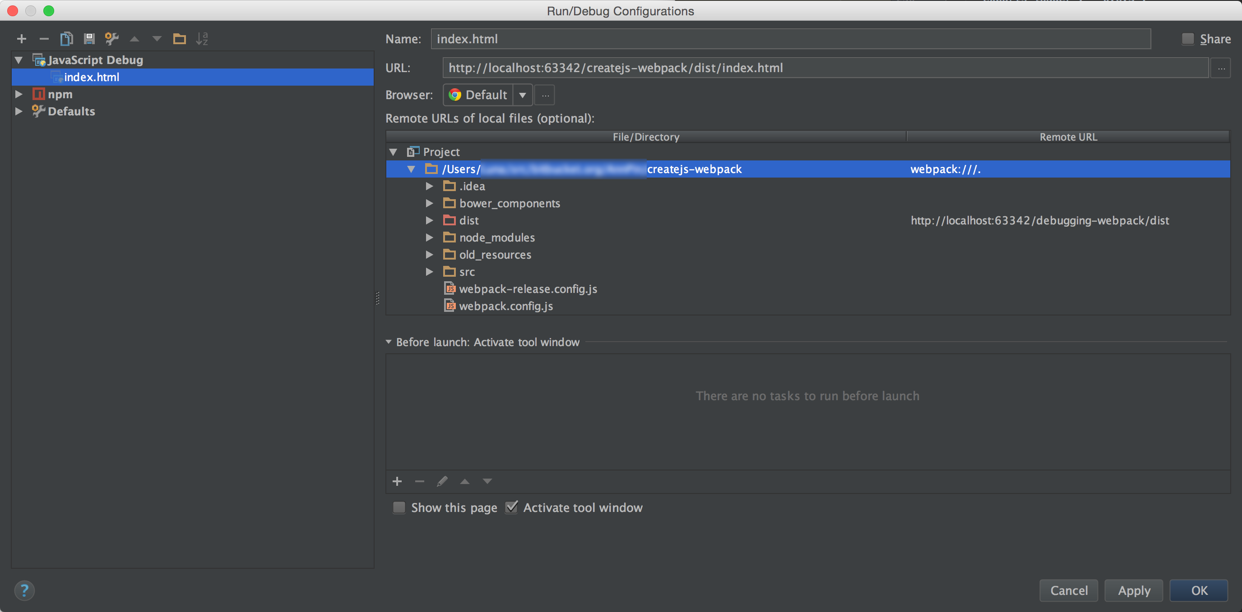
Task: Sort configurations alphabetically
Action: pos(202,38)
